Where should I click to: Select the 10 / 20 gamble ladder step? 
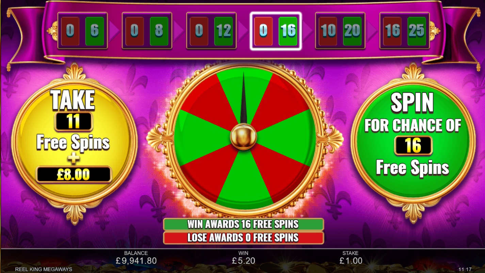340,31
